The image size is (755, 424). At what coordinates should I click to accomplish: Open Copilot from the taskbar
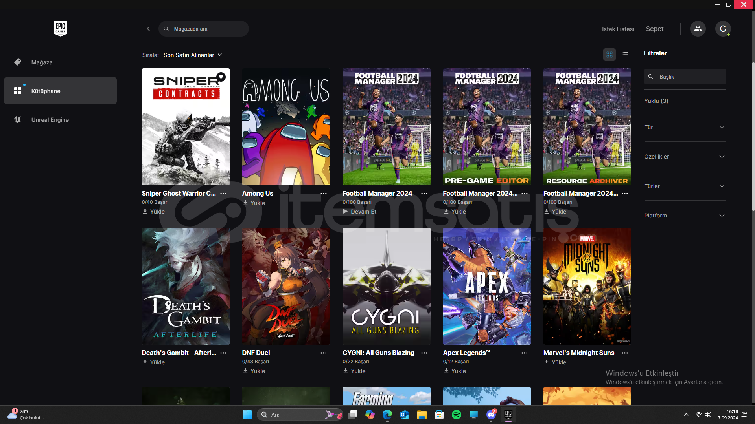pos(370,415)
